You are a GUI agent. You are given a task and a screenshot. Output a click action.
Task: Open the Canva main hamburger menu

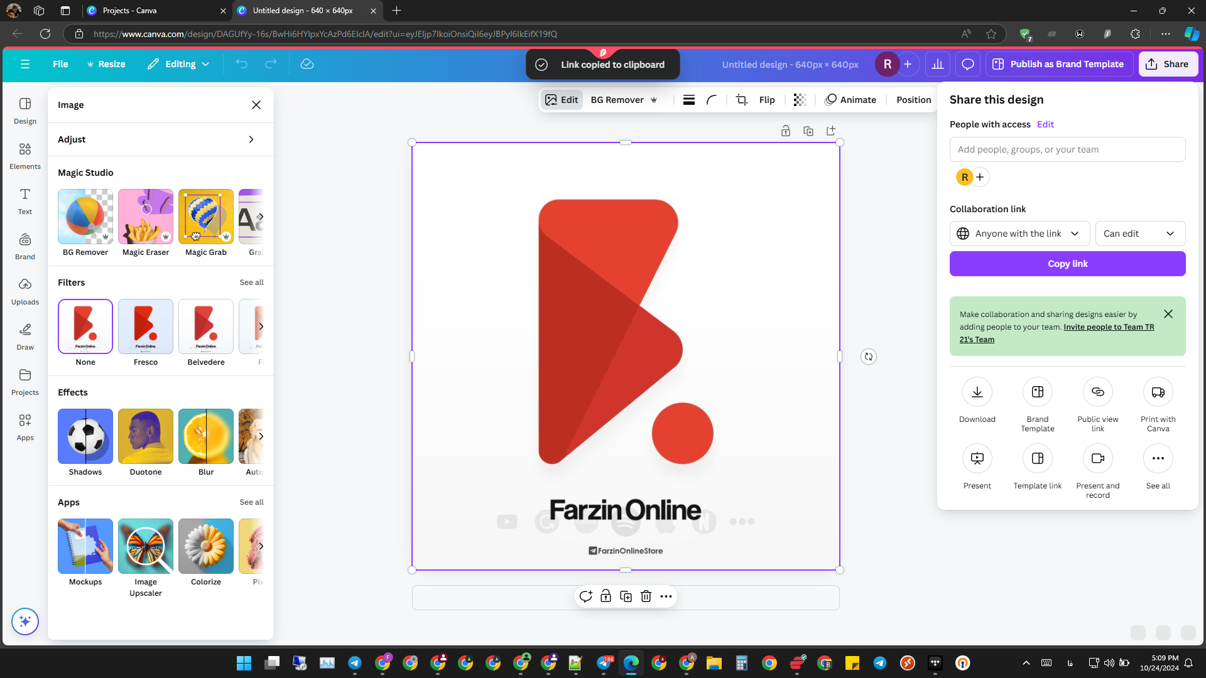tap(25, 64)
